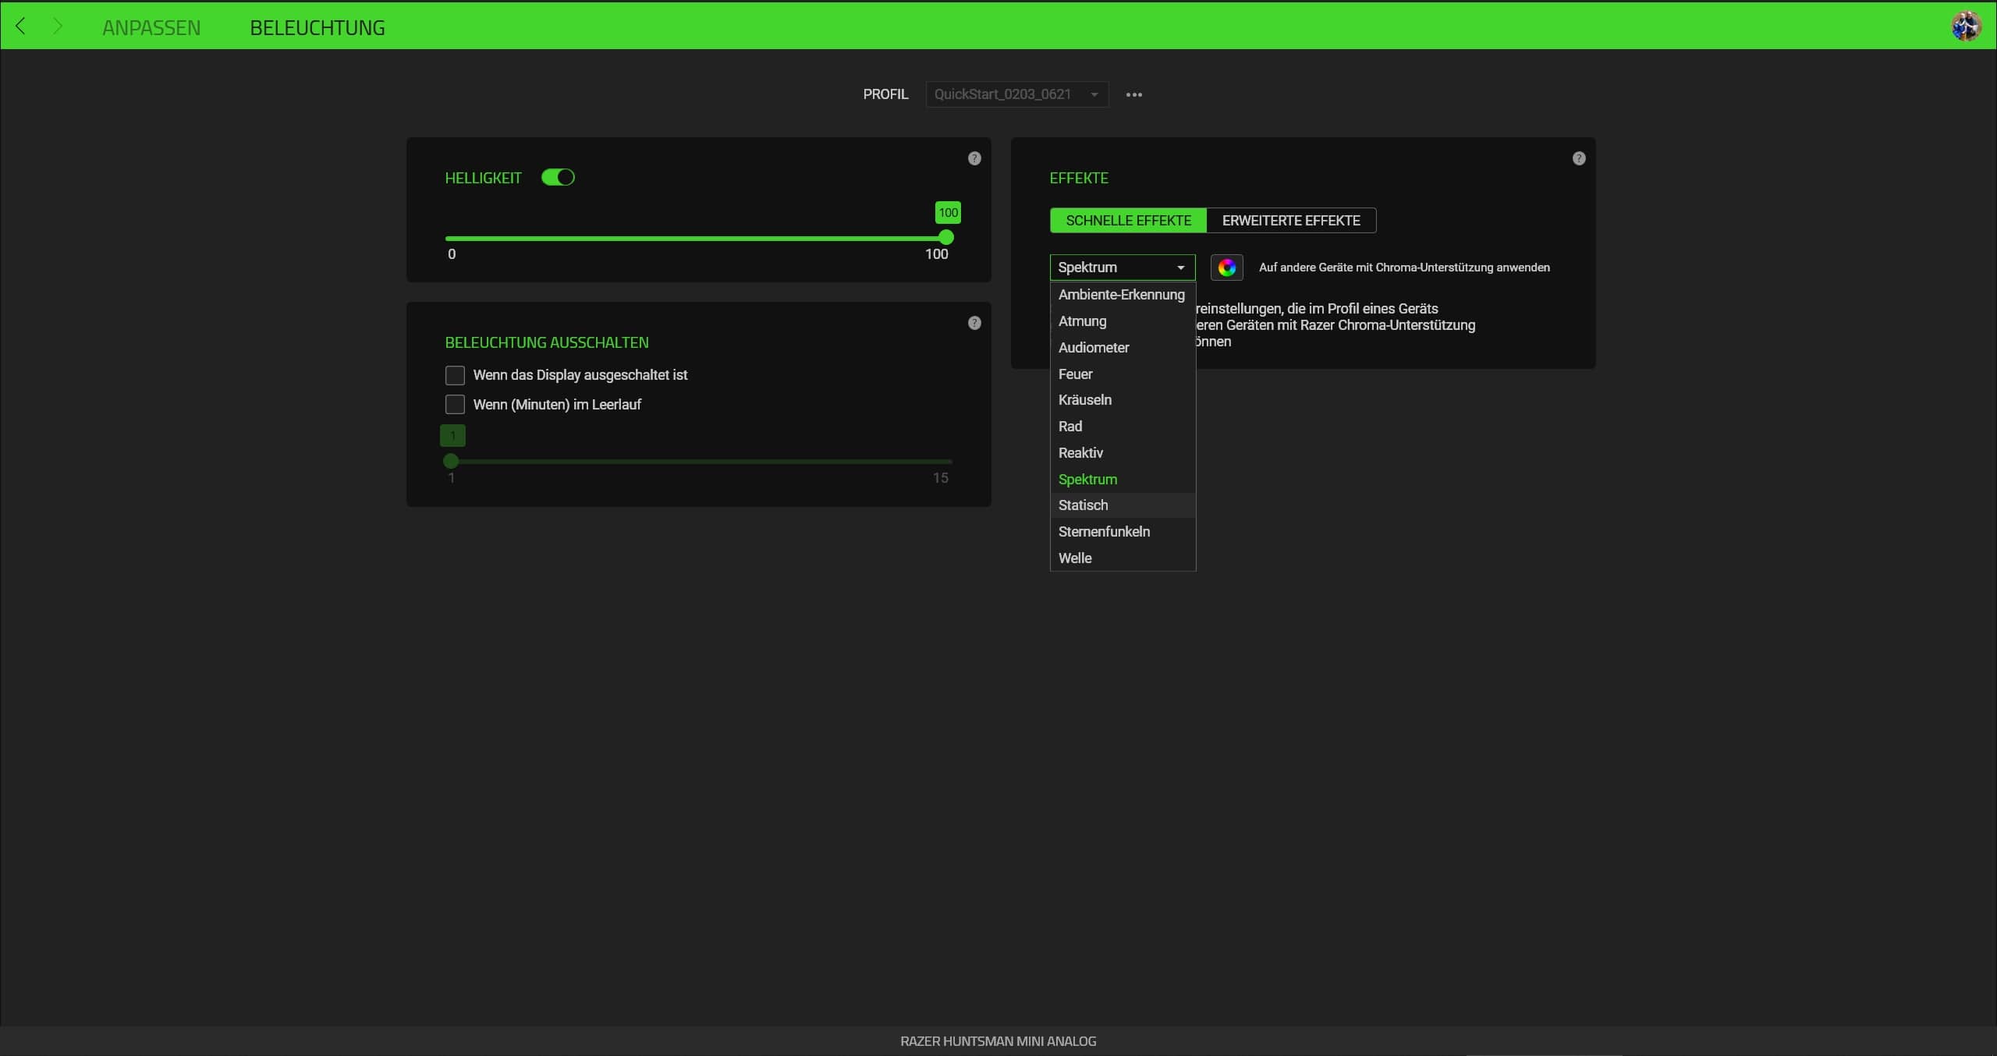Click the Beleuchtung Ausschalten help icon
Viewport: 1997px width, 1056px height.
pos(974,323)
